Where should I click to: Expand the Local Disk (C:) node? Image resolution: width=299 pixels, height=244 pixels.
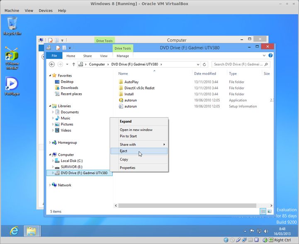(x=53, y=161)
